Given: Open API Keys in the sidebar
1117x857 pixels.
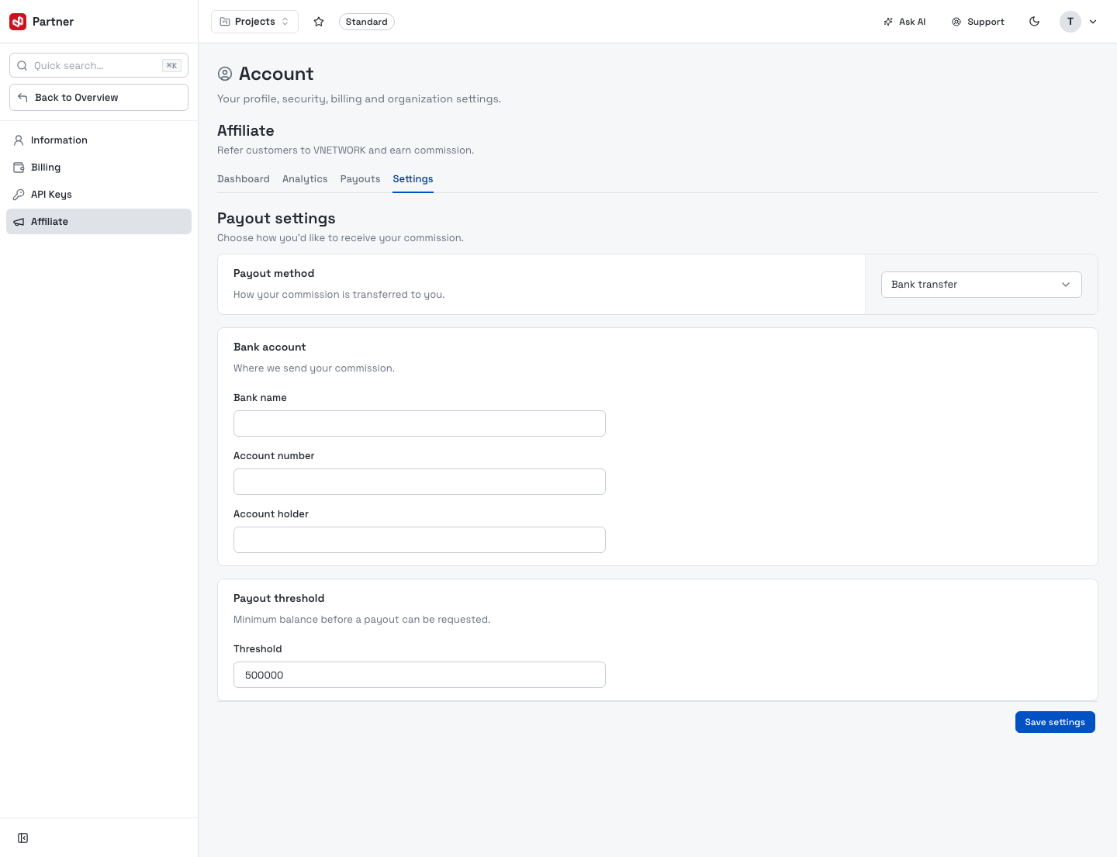Looking at the screenshot, I should [99, 195].
